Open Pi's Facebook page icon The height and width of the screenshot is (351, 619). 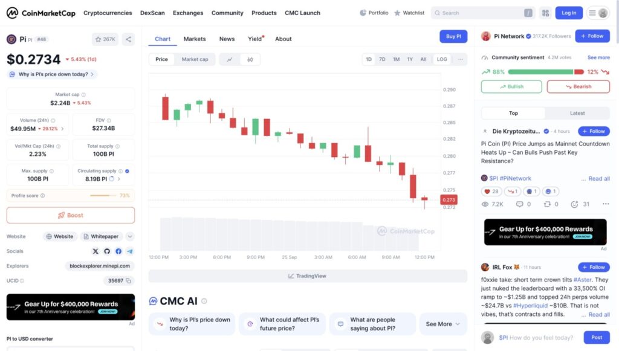click(118, 251)
